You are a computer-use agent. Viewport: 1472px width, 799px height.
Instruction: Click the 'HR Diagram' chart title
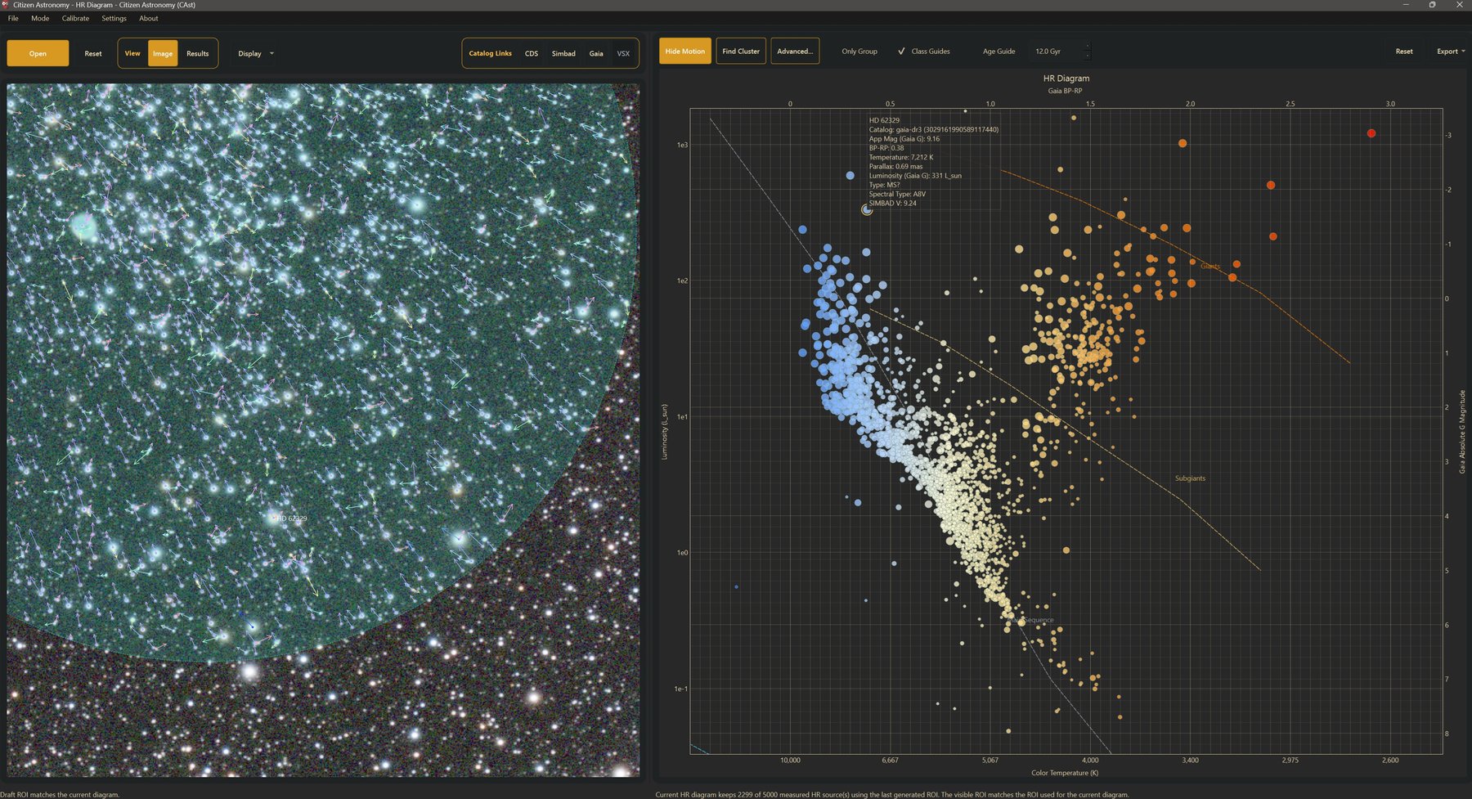1066,79
